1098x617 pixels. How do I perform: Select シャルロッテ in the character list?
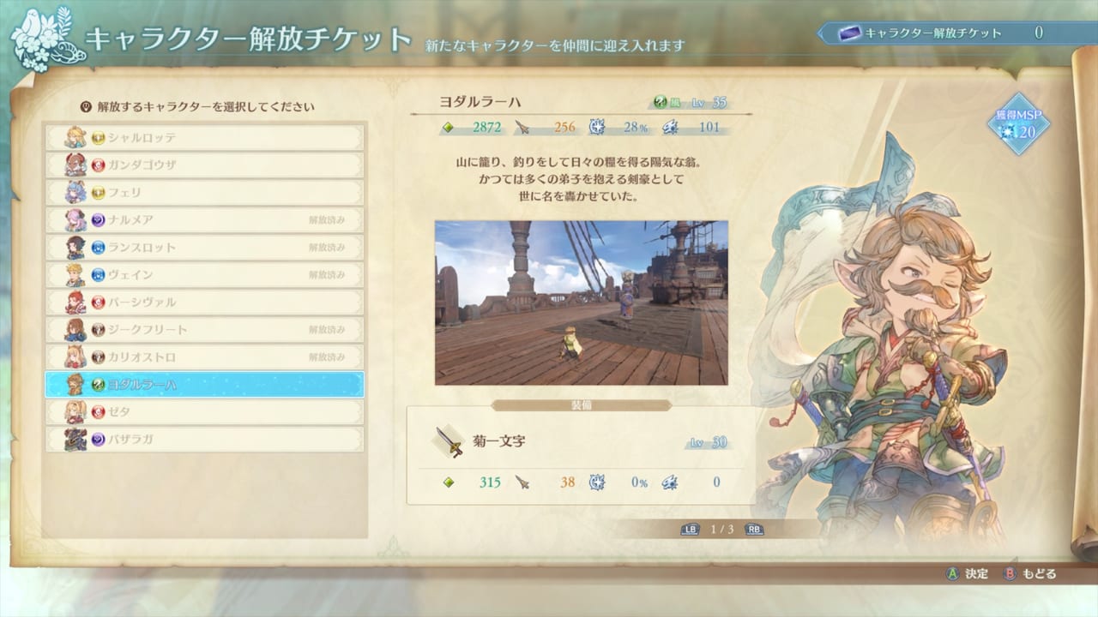(x=204, y=137)
